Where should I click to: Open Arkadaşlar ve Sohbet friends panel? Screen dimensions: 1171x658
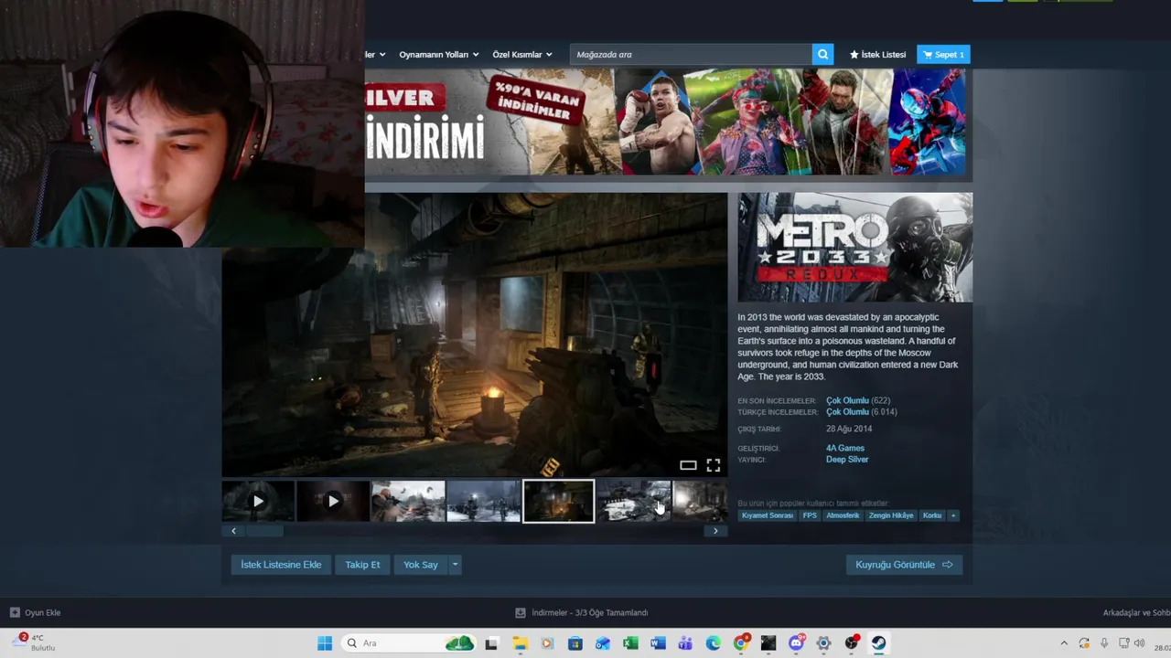click(x=1136, y=612)
